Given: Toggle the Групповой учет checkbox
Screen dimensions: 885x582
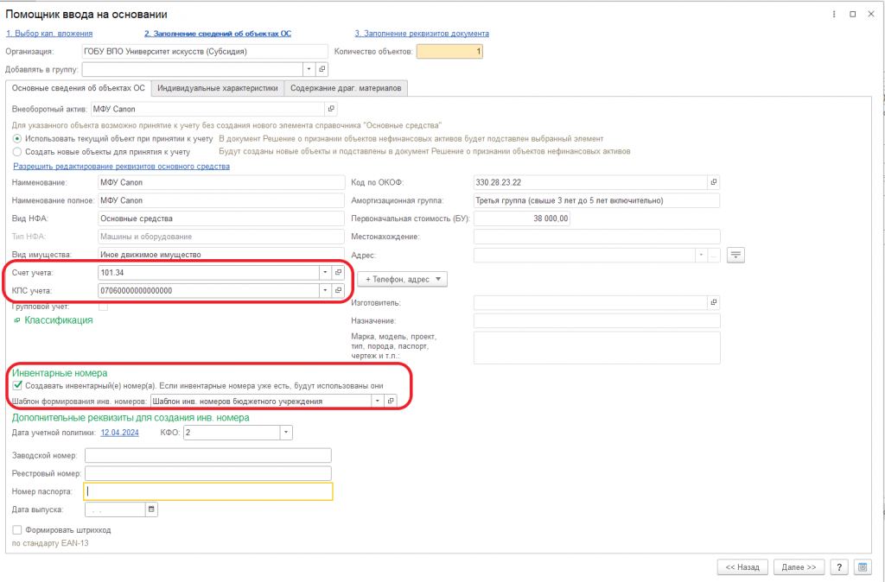Looking at the screenshot, I should point(104,307).
